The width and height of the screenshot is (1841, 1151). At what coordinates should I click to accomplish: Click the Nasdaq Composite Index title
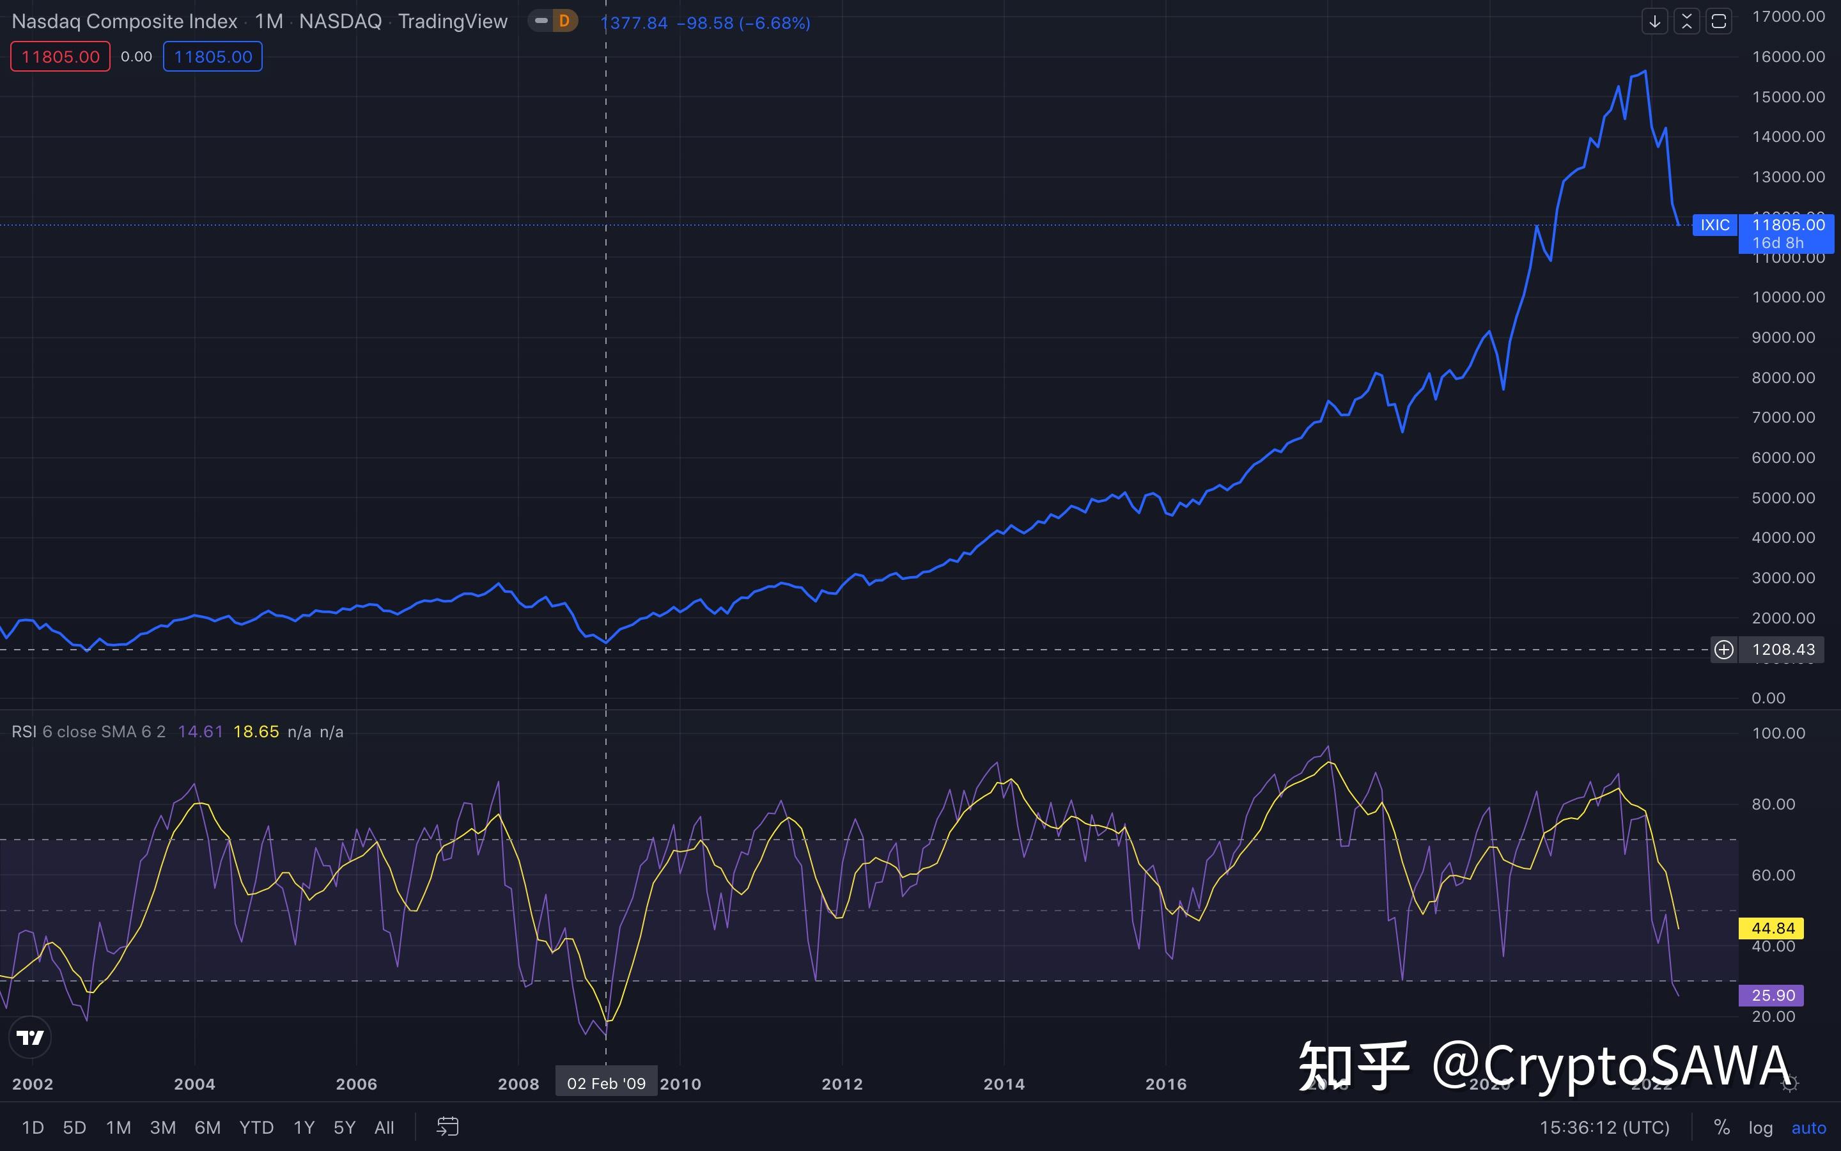125,21
